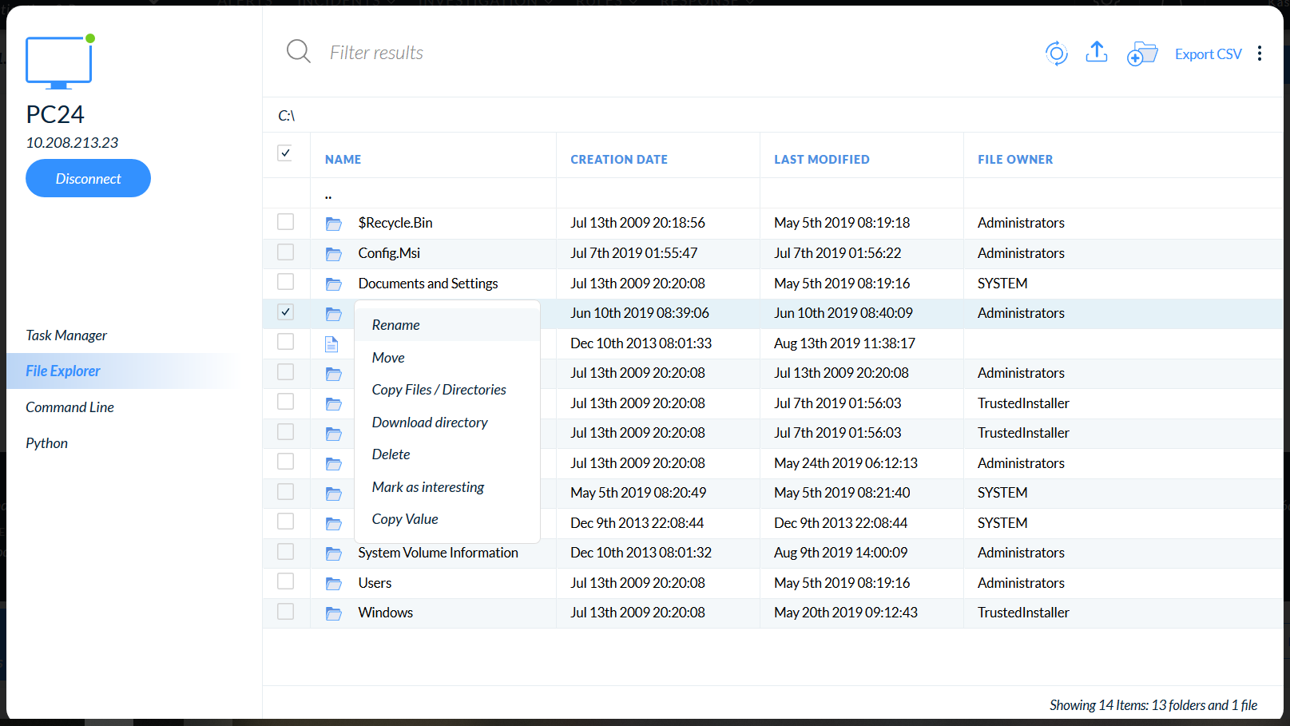Open the Command Line section
1290x726 pixels.
coord(70,407)
